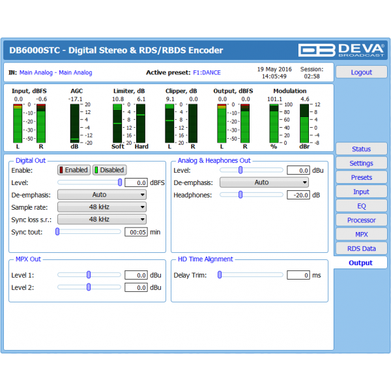This screenshot has width=391, height=391.
Task: Click the HD Time Alignment group title
Action: [205, 259]
